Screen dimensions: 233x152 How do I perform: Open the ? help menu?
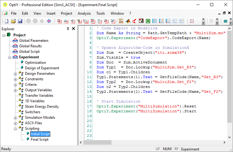point(130,13)
